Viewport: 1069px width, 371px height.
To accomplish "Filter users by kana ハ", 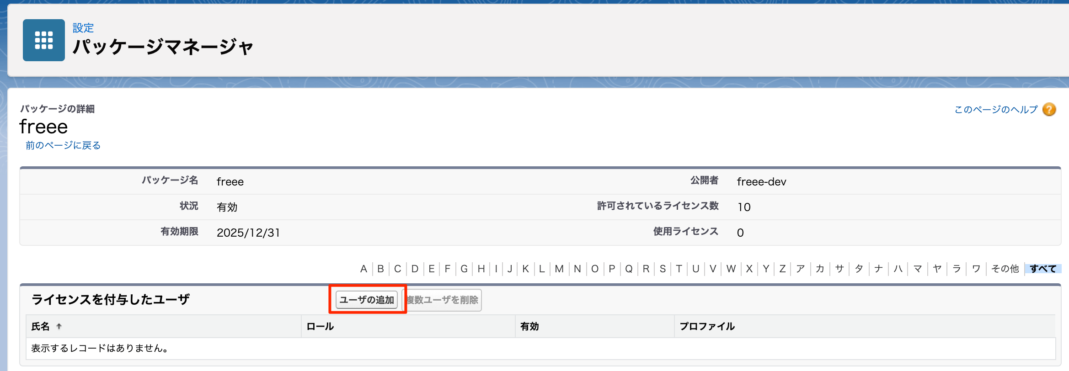I will coord(898,269).
